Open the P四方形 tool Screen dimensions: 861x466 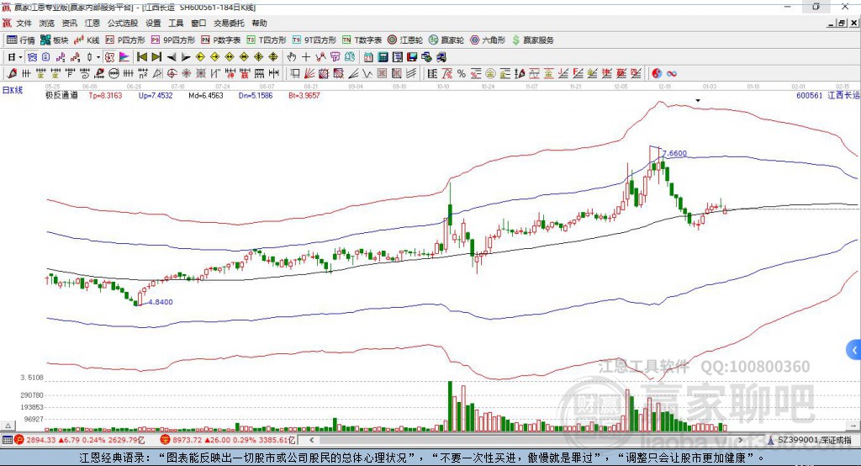point(125,40)
